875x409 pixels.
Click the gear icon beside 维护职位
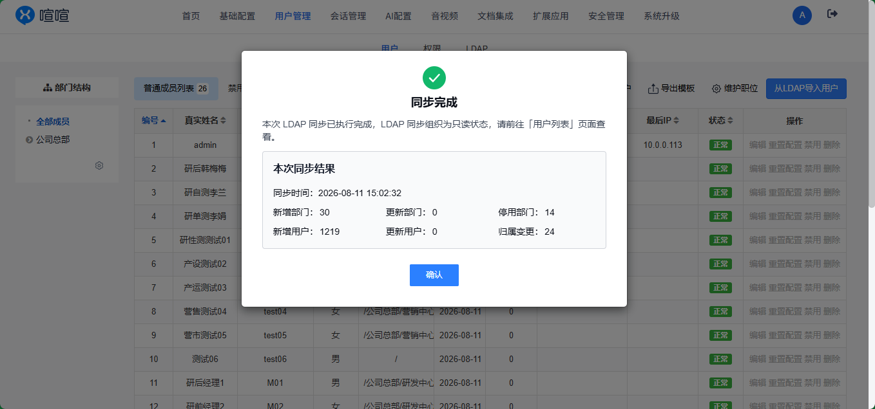point(716,89)
